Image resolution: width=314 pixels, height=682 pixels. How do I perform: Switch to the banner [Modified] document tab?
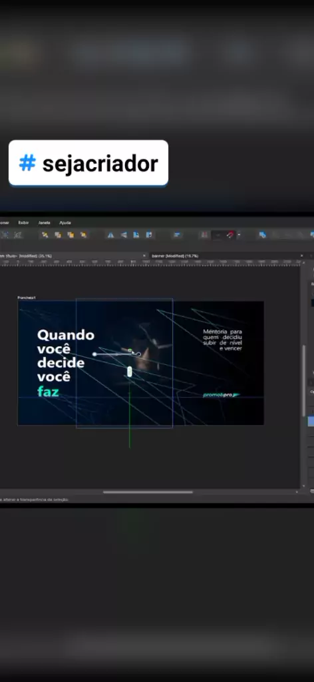click(x=175, y=256)
